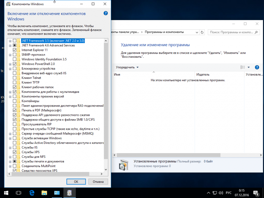The image size is (264, 198).
Task: Open the Control Panel taskbar icon
Action: pos(57,193)
